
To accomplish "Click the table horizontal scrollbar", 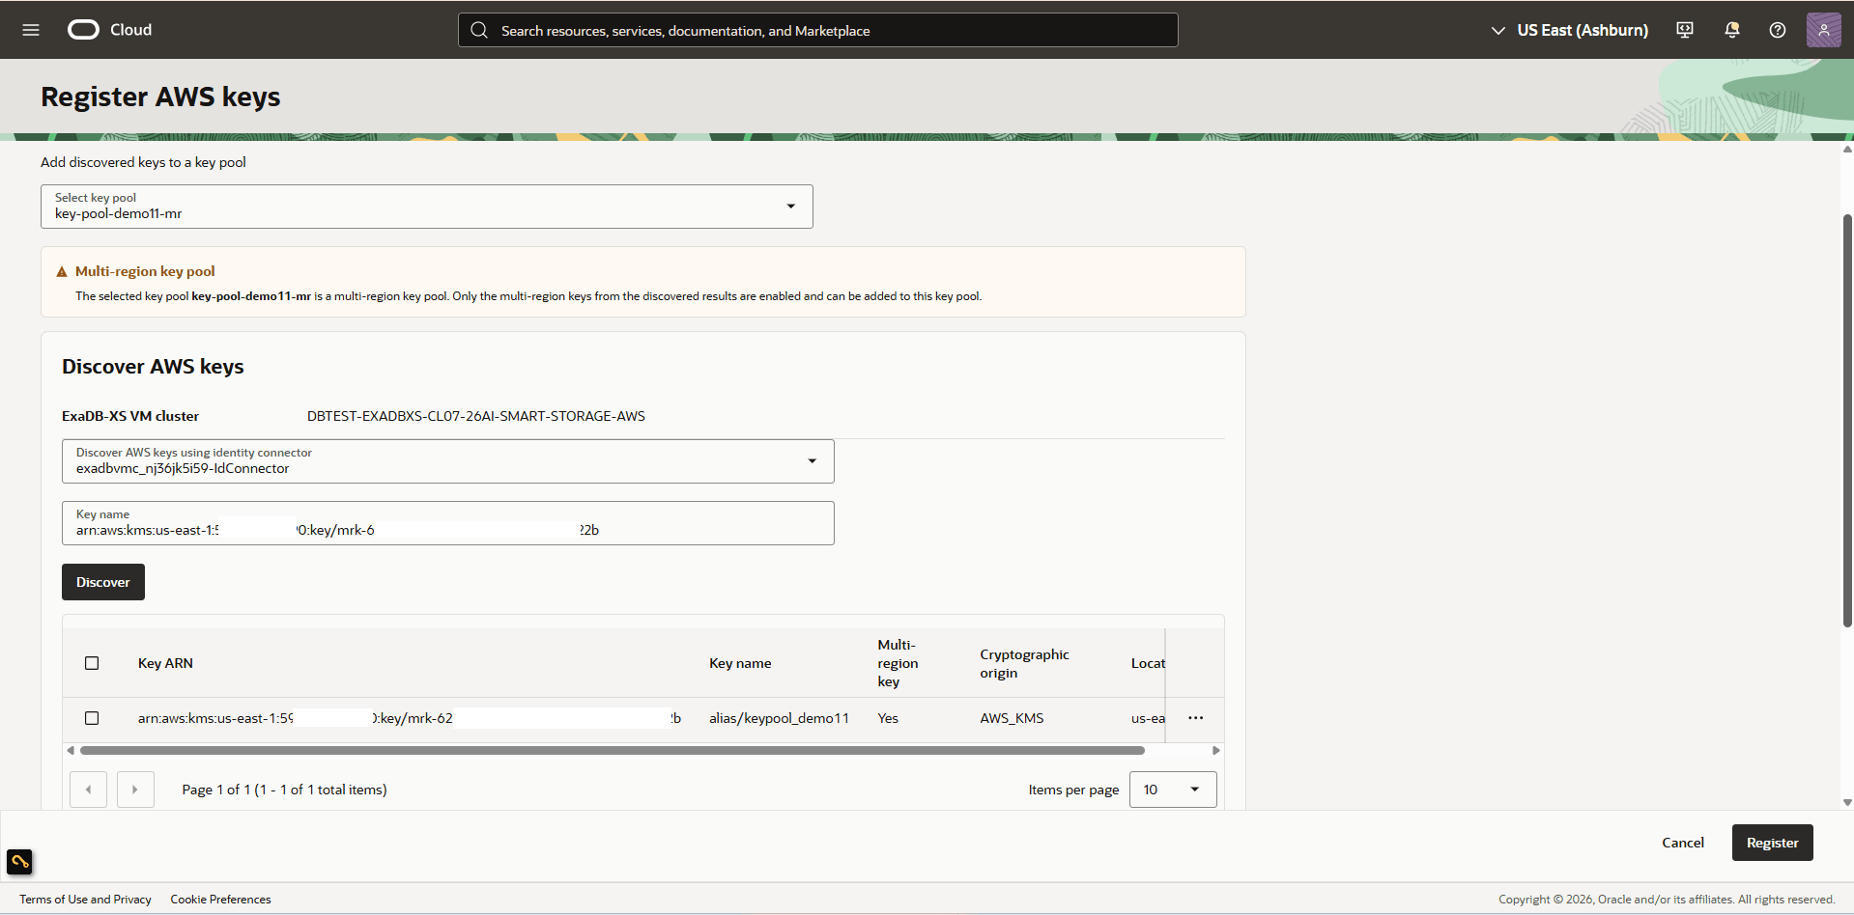I will tap(613, 750).
